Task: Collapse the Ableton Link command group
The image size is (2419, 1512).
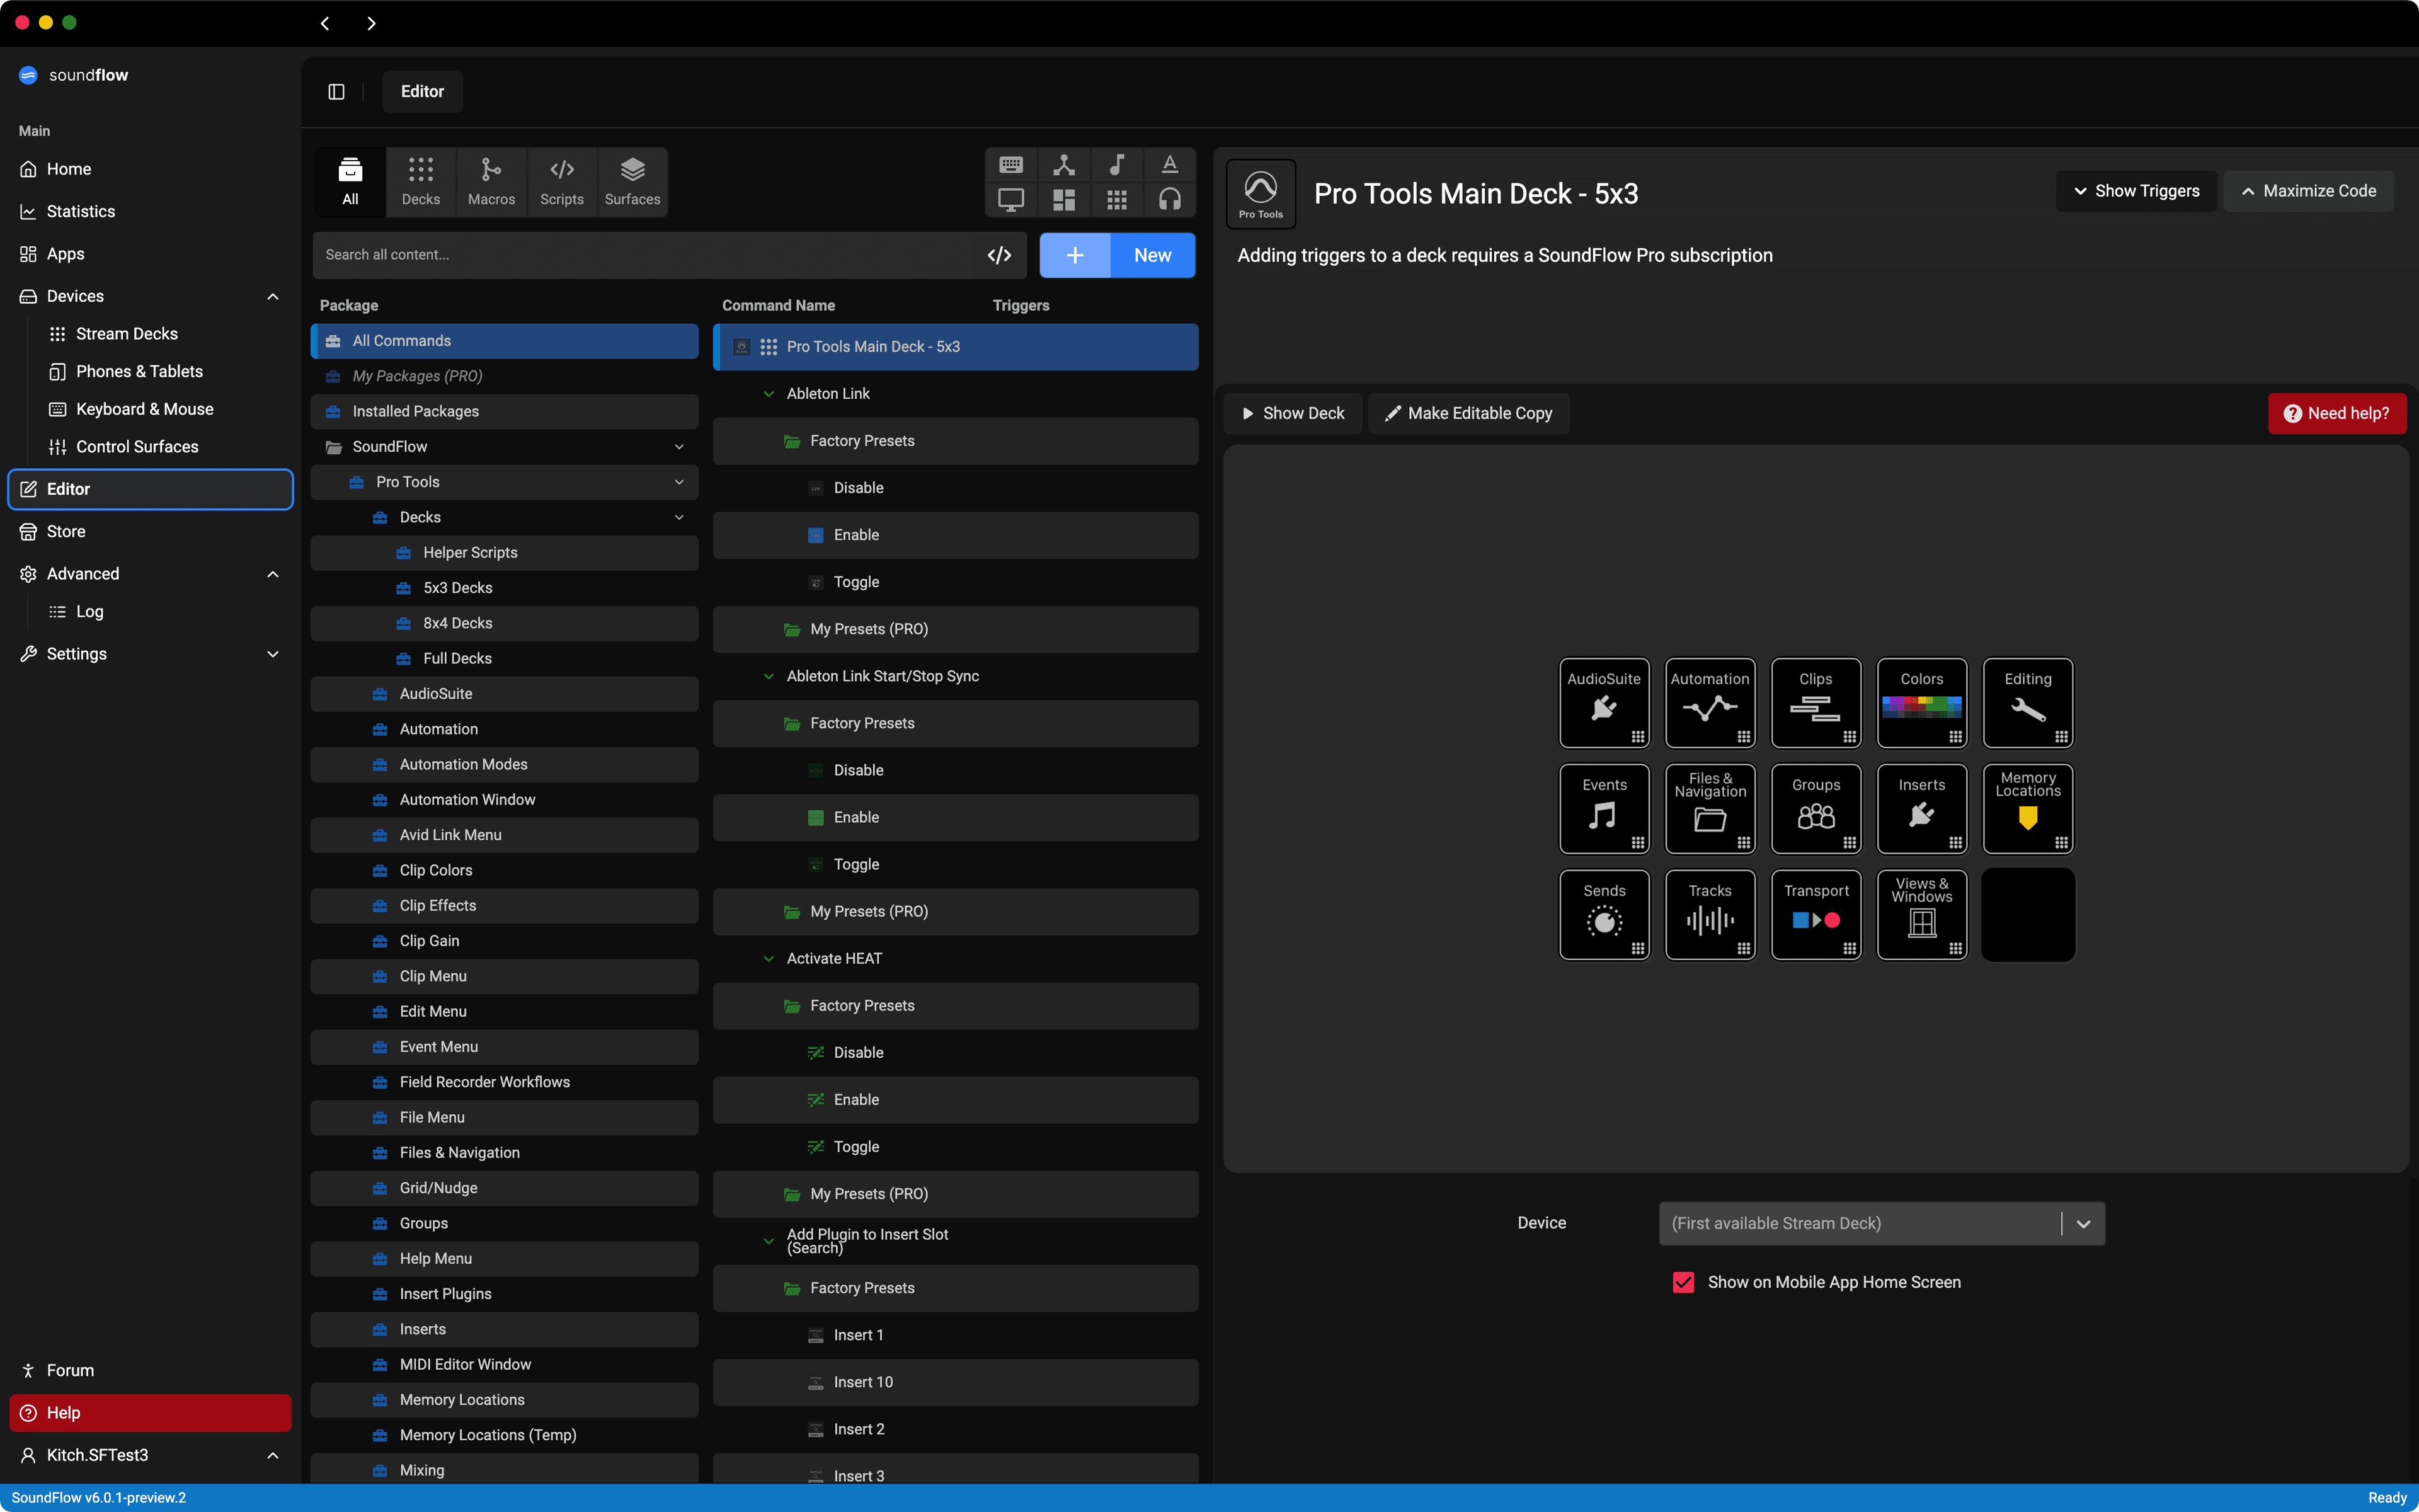Action: tap(768, 393)
